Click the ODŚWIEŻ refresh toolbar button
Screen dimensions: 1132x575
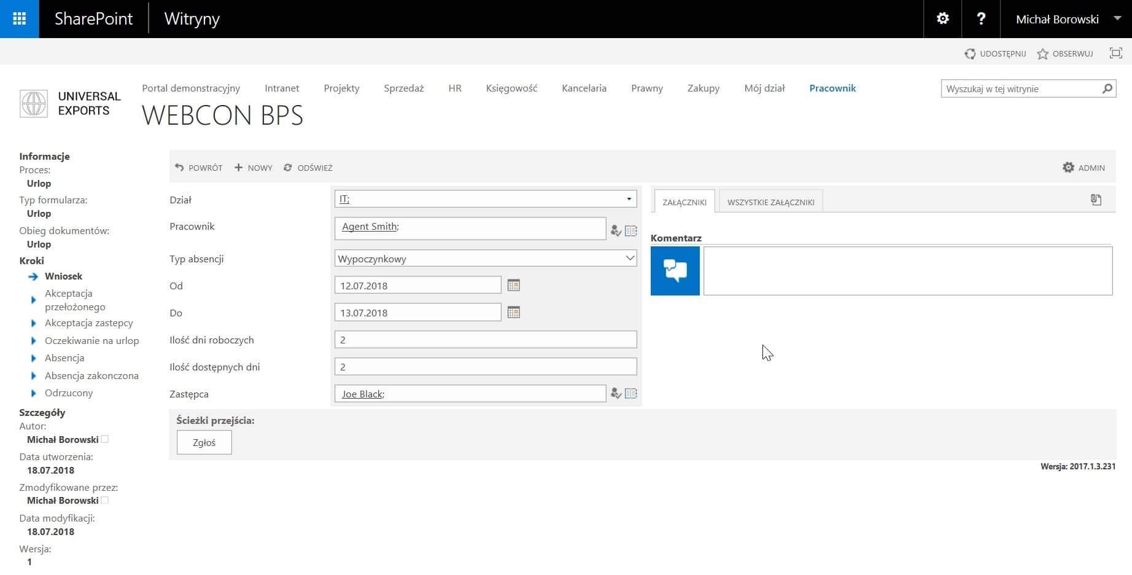308,168
